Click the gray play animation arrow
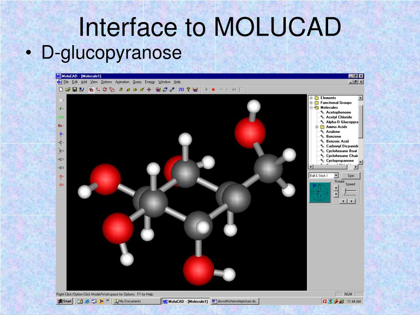The height and width of the screenshot is (315, 420). tap(207, 89)
